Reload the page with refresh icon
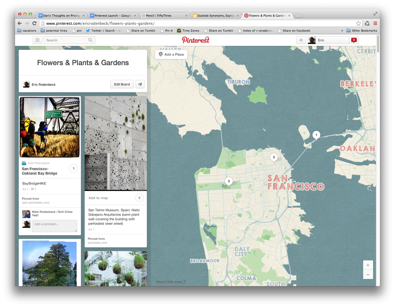The width and height of the screenshot is (395, 307). coord(34,23)
